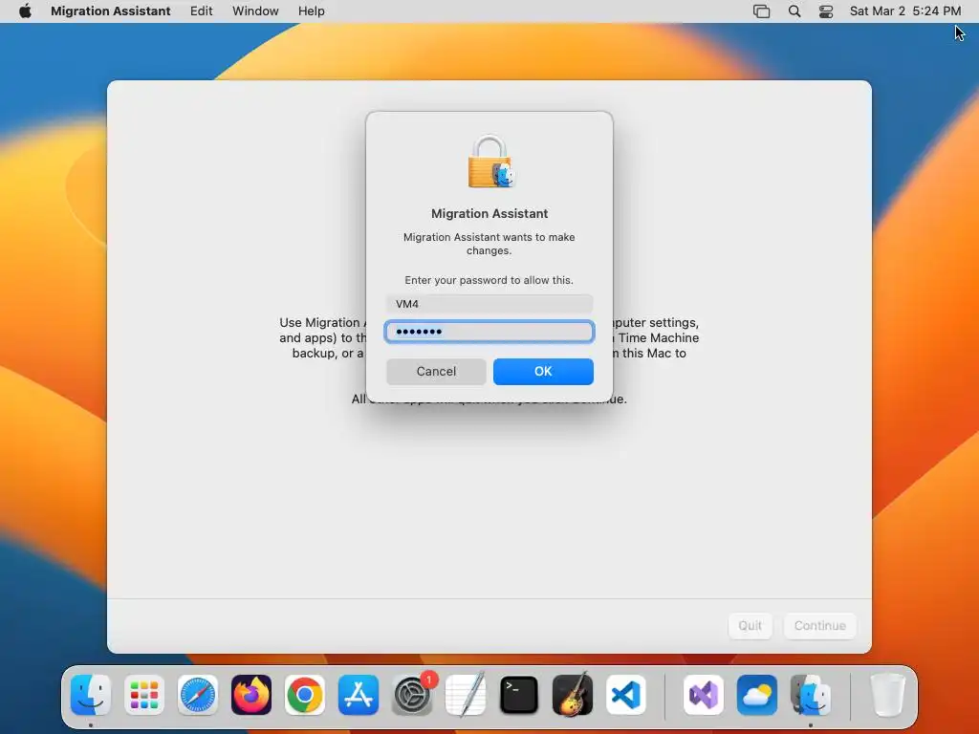Open the App Store from the Dock
Screen dimensions: 979x734
tap(359, 695)
